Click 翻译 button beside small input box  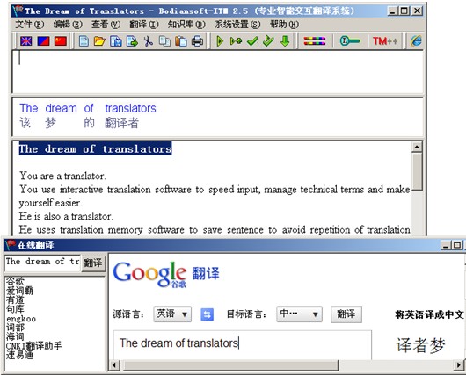(93, 263)
